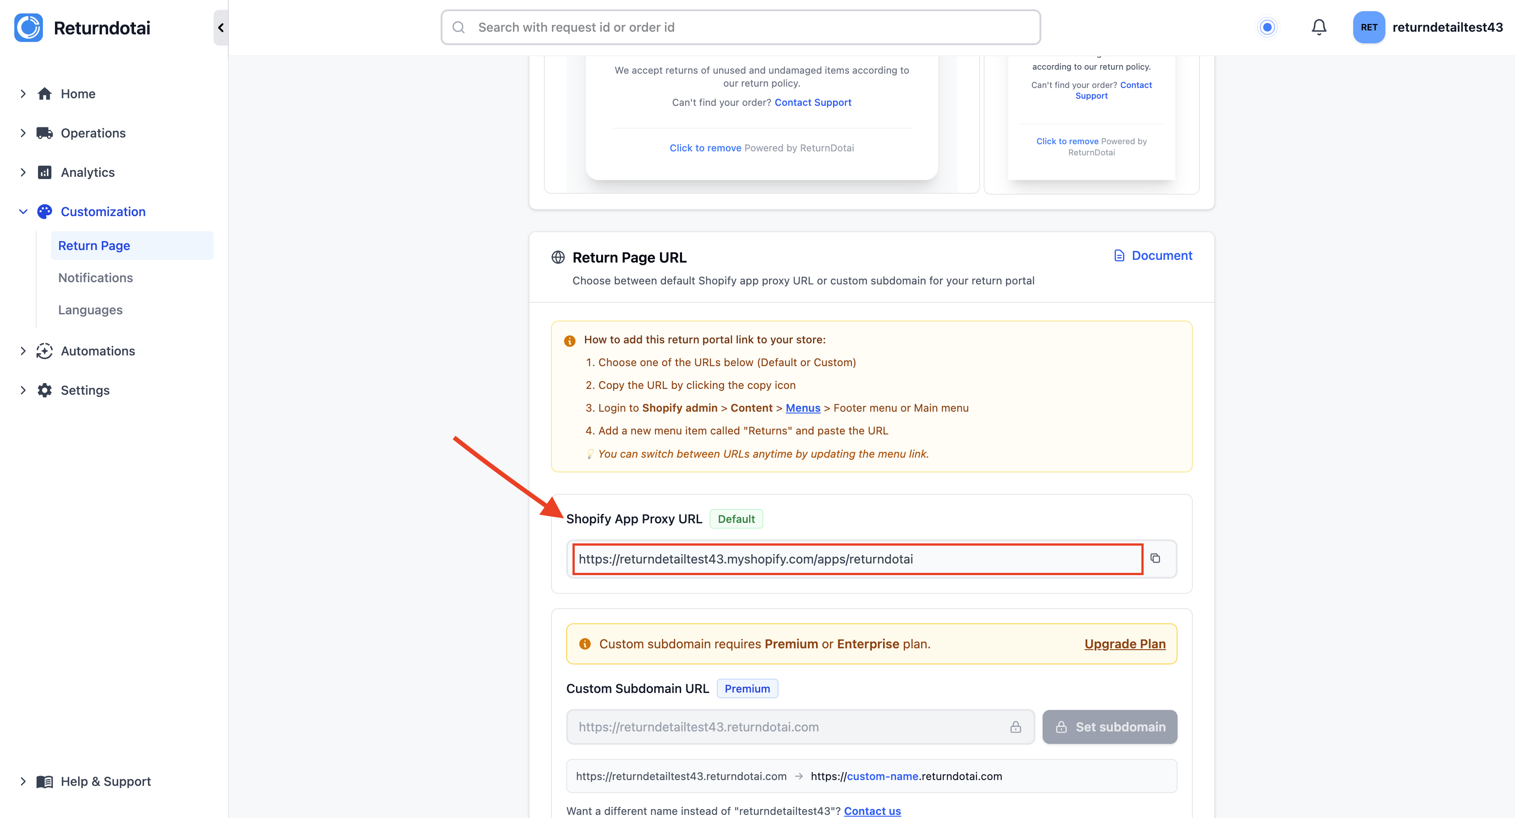Open the Languages page
The image size is (1515, 818).
pos(90,310)
